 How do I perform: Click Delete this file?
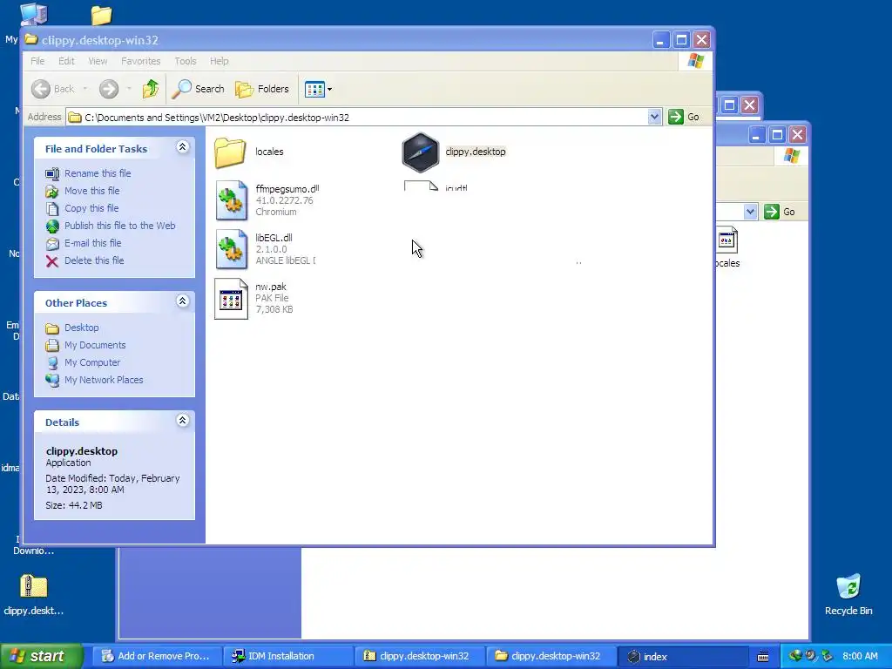coord(94,260)
